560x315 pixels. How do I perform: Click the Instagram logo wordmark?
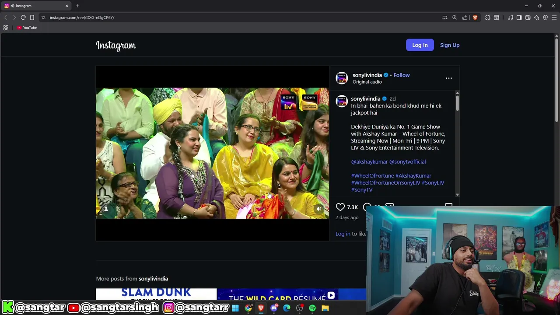tap(116, 45)
